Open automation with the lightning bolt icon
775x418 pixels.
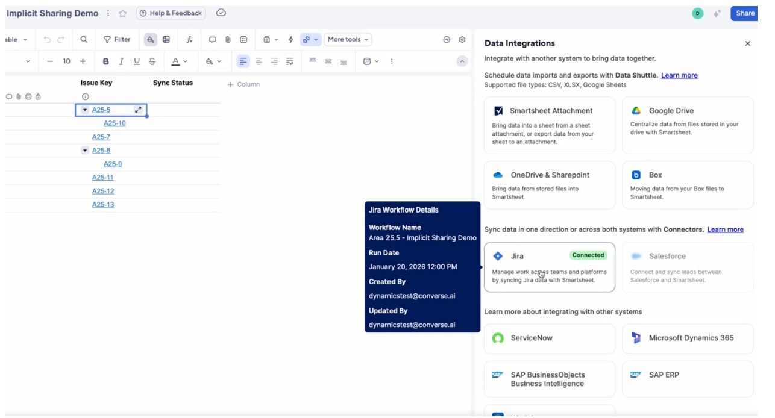[290, 39]
